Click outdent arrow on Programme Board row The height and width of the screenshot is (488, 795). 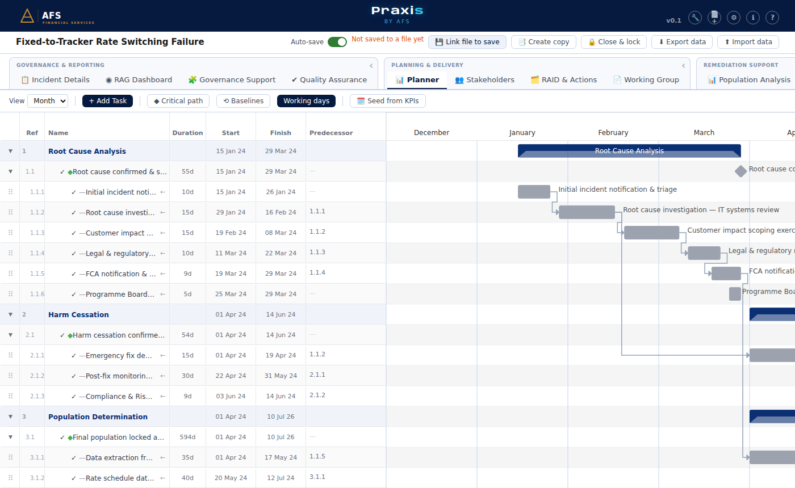(x=163, y=294)
